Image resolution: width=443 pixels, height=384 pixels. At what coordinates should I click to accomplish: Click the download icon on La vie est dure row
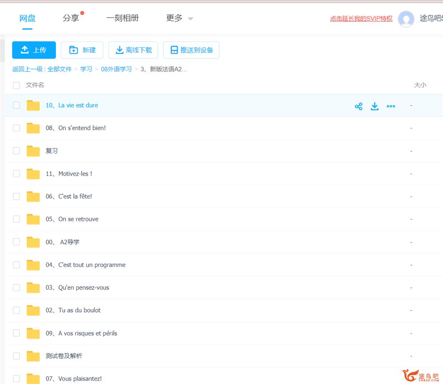pyautogui.click(x=375, y=106)
